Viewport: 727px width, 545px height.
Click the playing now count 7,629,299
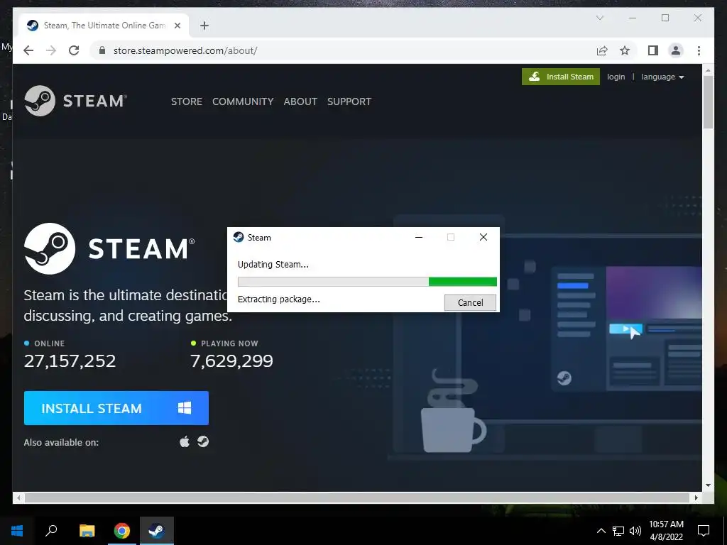[232, 361]
